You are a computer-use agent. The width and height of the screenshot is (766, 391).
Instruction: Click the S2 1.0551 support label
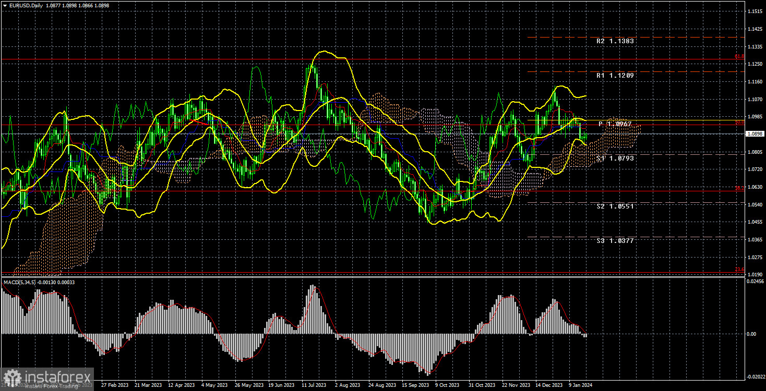coord(616,206)
